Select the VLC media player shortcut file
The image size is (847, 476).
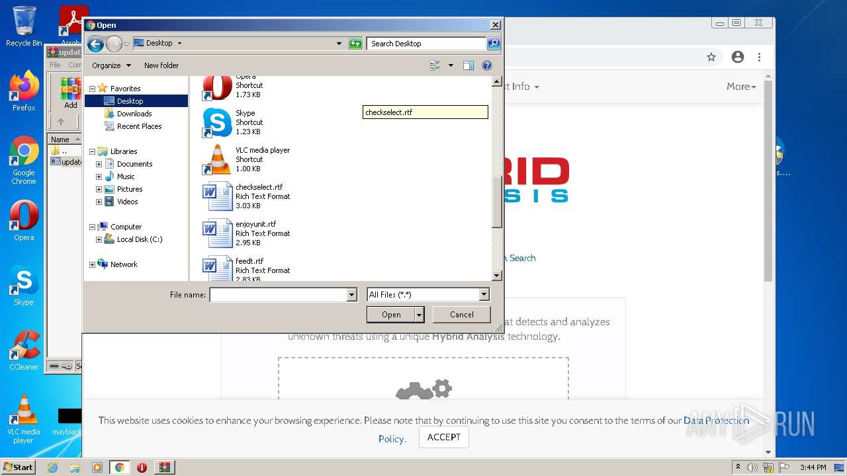(246, 159)
